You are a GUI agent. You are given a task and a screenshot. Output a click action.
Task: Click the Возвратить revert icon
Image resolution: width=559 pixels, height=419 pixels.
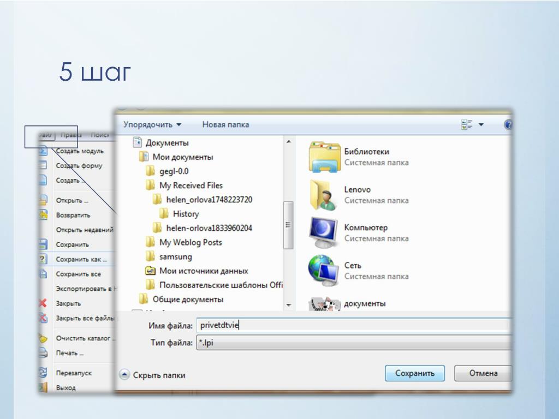coord(43,215)
